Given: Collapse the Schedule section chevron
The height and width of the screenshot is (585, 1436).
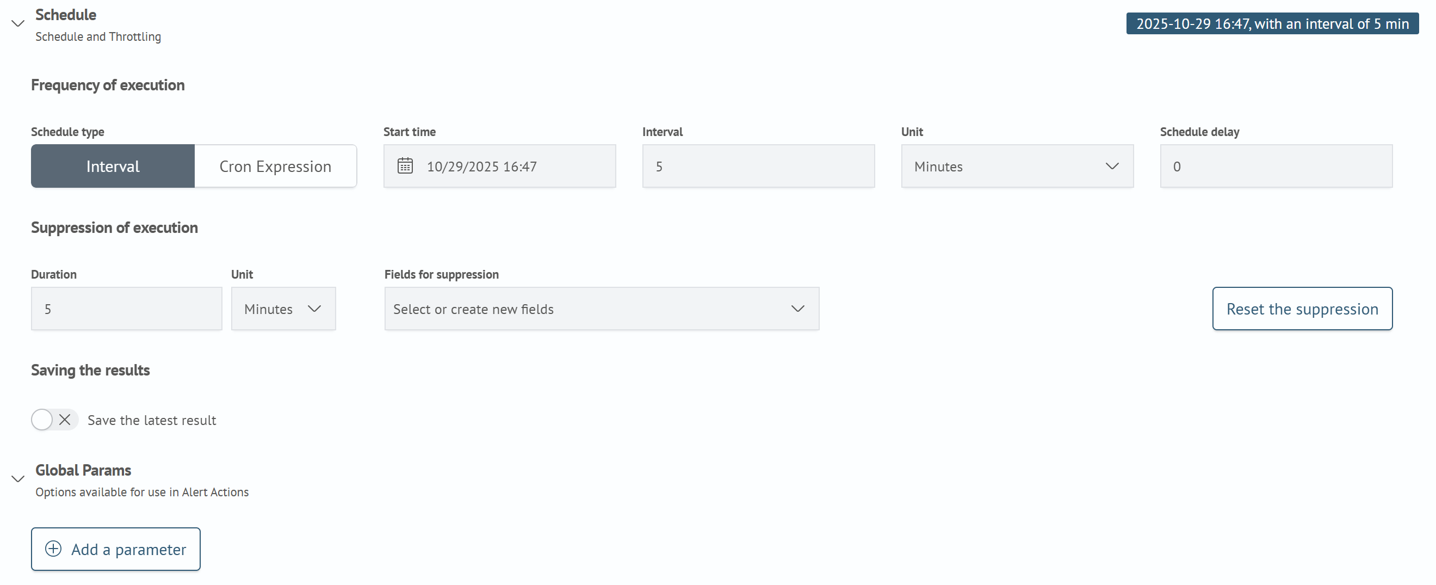Looking at the screenshot, I should click(18, 23).
